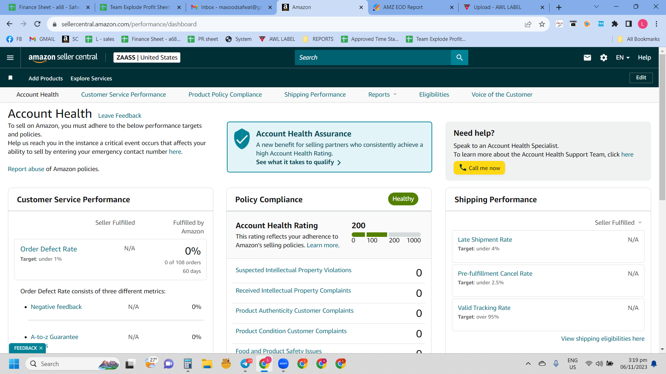Click the Account Health Assurance shield icon
The image size is (666, 374).
point(242,139)
